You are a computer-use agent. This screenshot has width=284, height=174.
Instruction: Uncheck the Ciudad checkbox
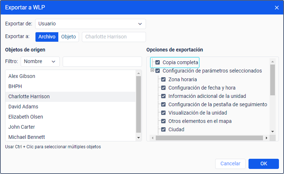pyautogui.click(x=163, y=129)
